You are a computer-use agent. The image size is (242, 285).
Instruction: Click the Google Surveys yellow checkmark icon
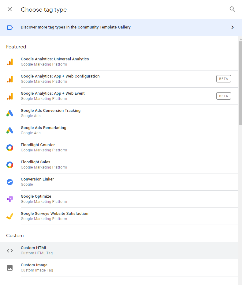click(10, 216)
